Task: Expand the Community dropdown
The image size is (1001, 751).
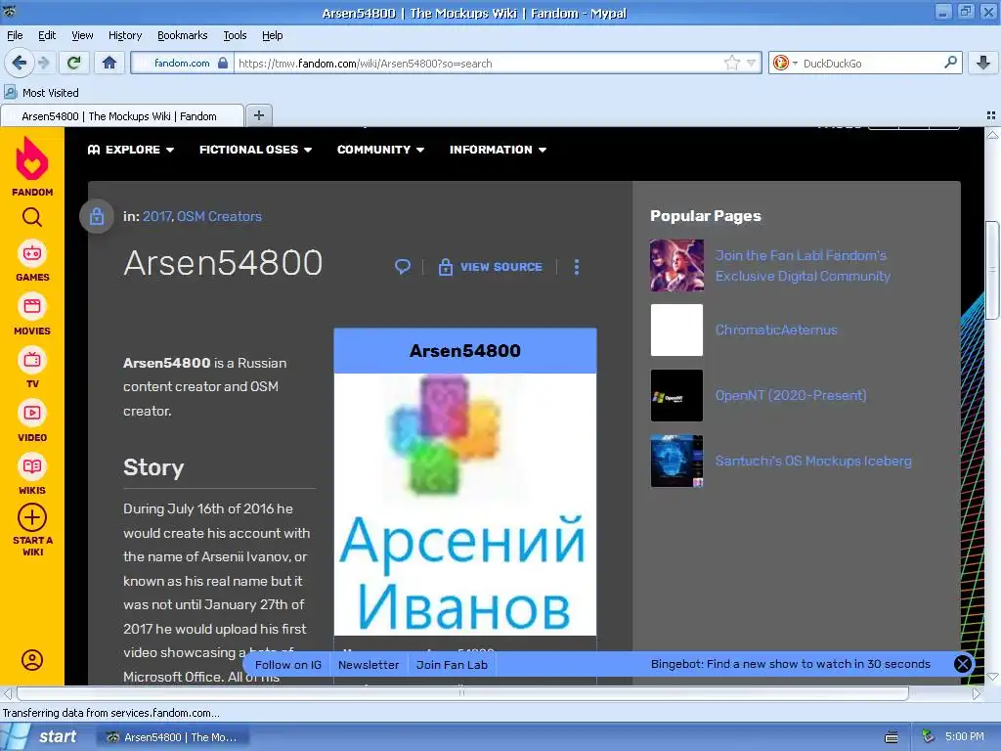Action: point(380,150)
